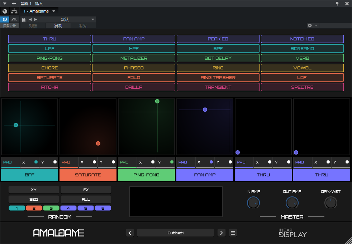Image resolution: width=352 pixels, height=244 pixels.
Task: Click the Inear Display logo
Action: coord(293,233)
